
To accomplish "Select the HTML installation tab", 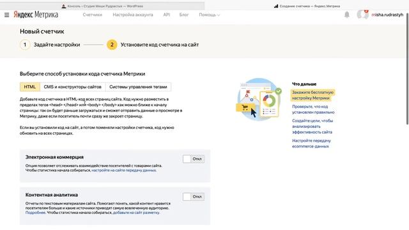I will click(30, 87).
